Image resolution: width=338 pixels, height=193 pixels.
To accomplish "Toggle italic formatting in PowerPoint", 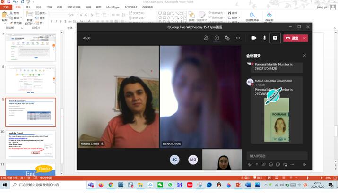I will click(x=56, y=21).
